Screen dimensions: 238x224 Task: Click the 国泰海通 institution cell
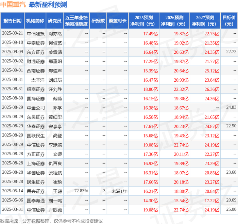[x=36, y=201]
